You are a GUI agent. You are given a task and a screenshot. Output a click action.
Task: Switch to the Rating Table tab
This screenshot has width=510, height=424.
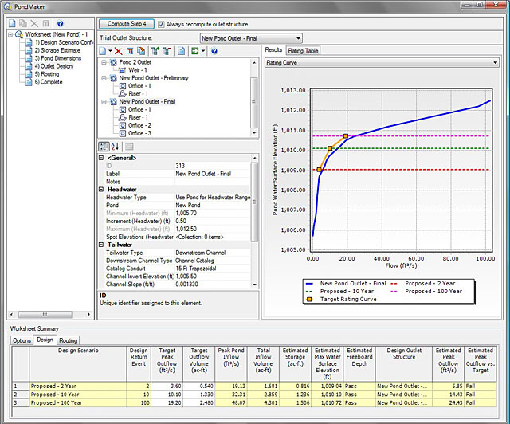pyautogui.click(x=303, y=51)
